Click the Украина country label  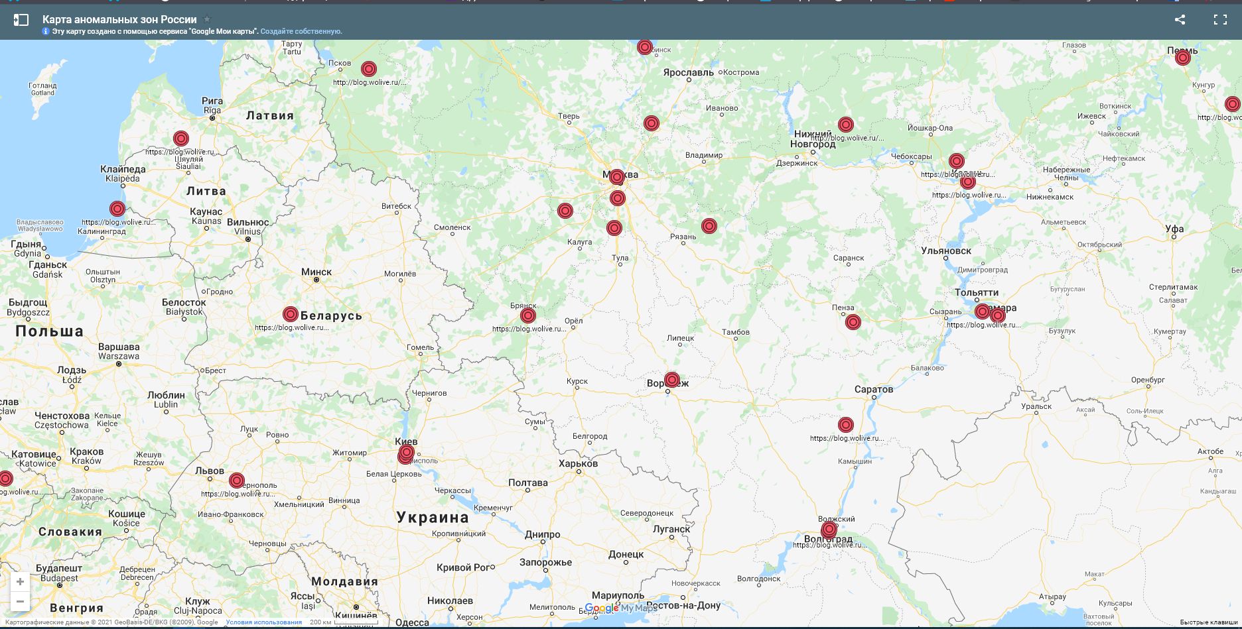point(433,517)
